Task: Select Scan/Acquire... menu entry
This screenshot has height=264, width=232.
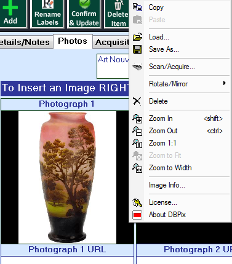Action: point(180,67)
